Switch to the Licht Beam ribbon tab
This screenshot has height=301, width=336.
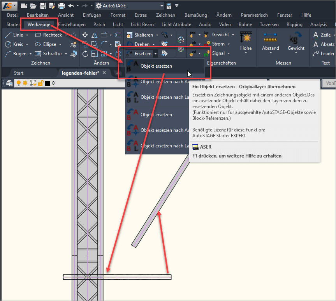142,24
